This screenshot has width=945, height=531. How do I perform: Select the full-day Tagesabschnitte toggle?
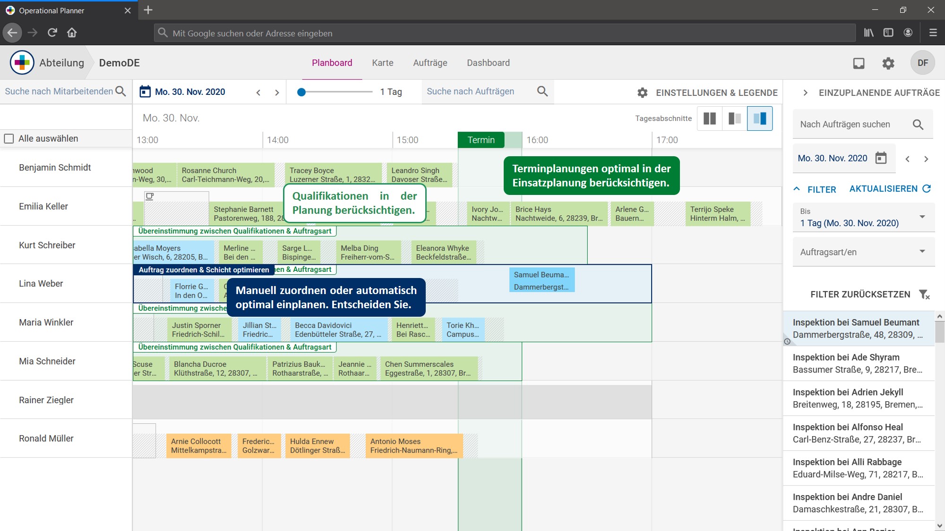(x=709, y=118)
